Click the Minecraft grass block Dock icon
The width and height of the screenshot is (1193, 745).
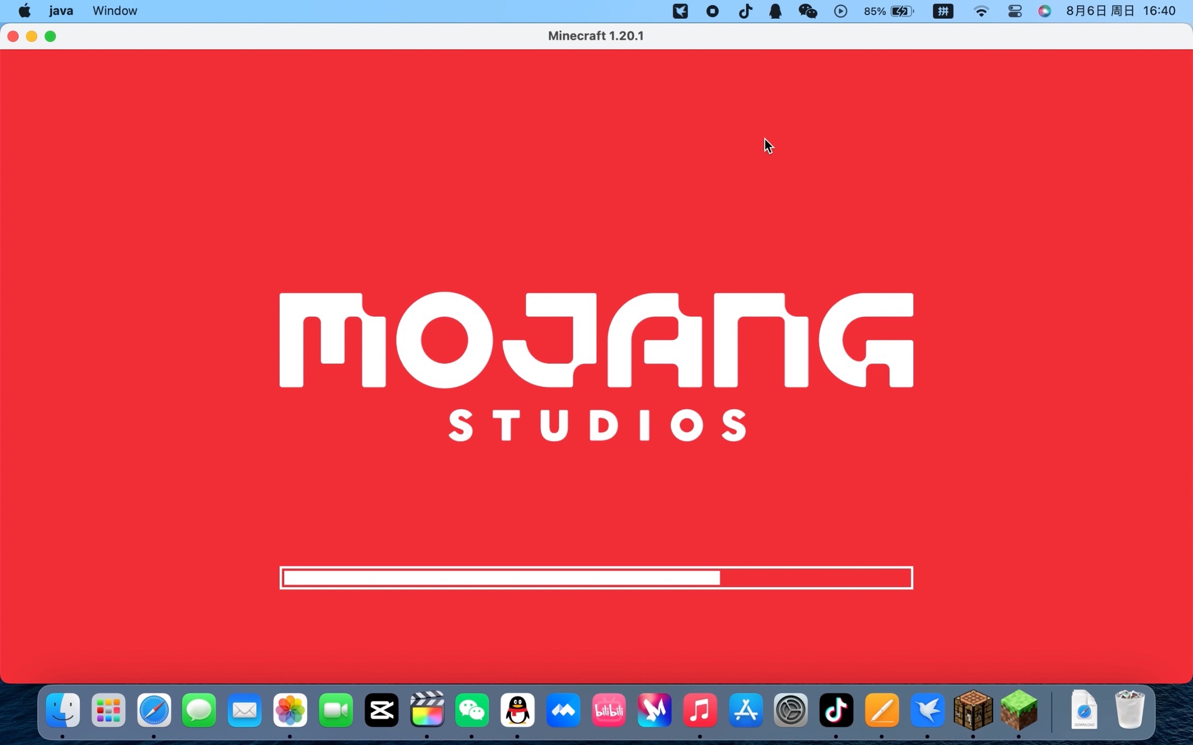pyautogui.click(x=1019, y=710)
